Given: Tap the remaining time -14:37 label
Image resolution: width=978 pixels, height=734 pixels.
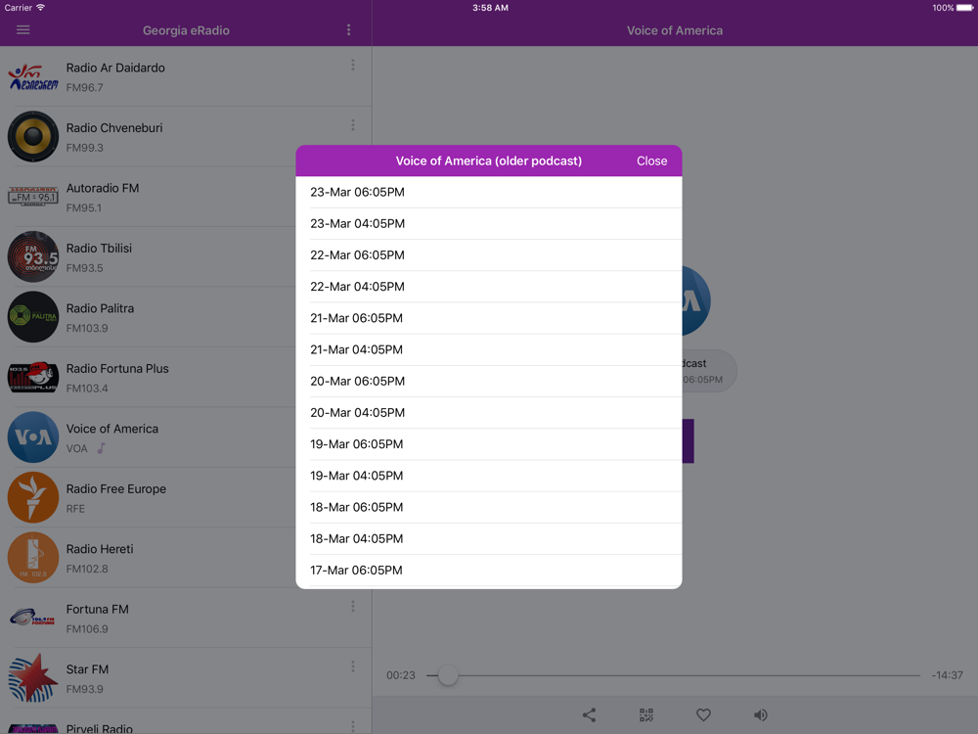Looking at the screenshot, I should tap(947, 675).
